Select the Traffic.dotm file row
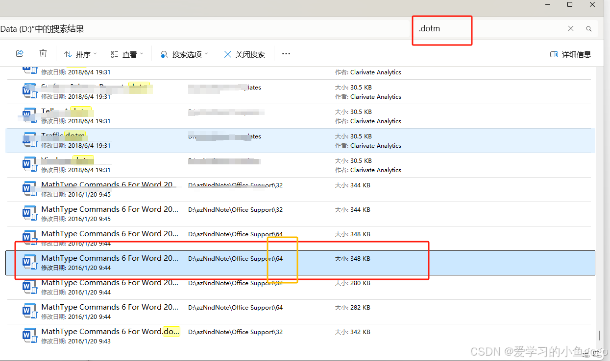Image resolution: width=610 pixels, height=361 pixels. coord(300,140)
